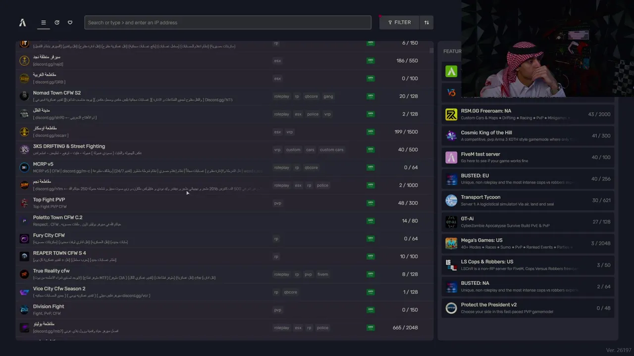Viewport: 634px width, 356px height.
Task: Click the REAPER TOWN CFW S 4 icon
Action: point(24,256)
